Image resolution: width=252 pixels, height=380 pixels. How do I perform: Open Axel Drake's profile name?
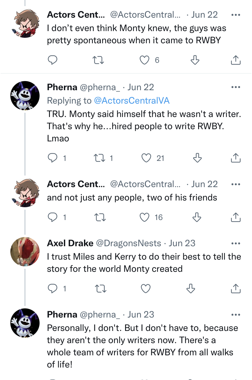70,243
